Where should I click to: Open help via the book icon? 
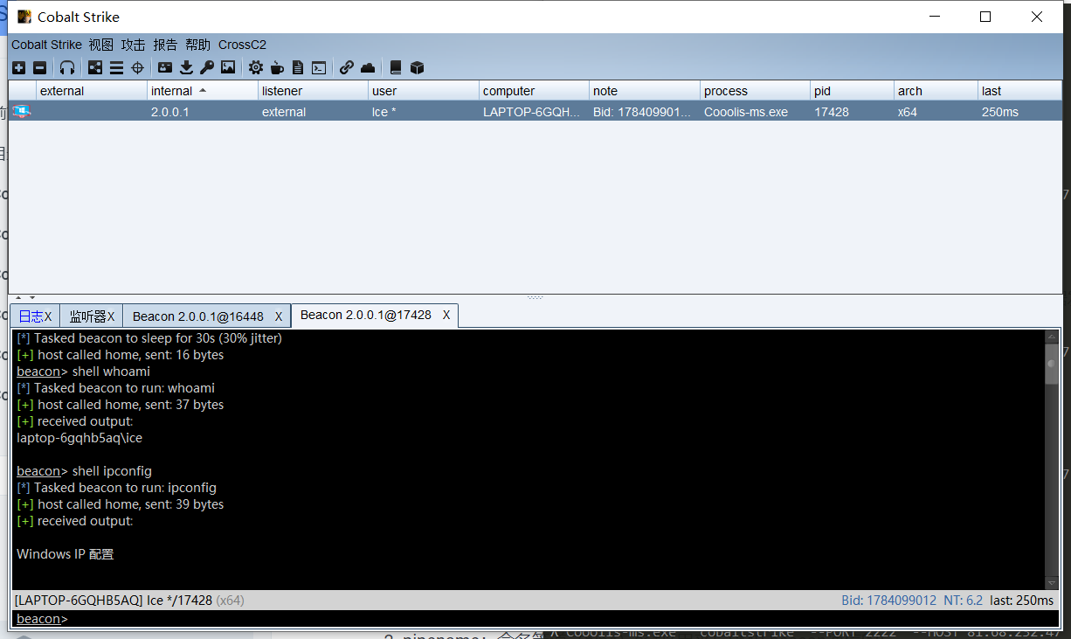coord(396,67)
